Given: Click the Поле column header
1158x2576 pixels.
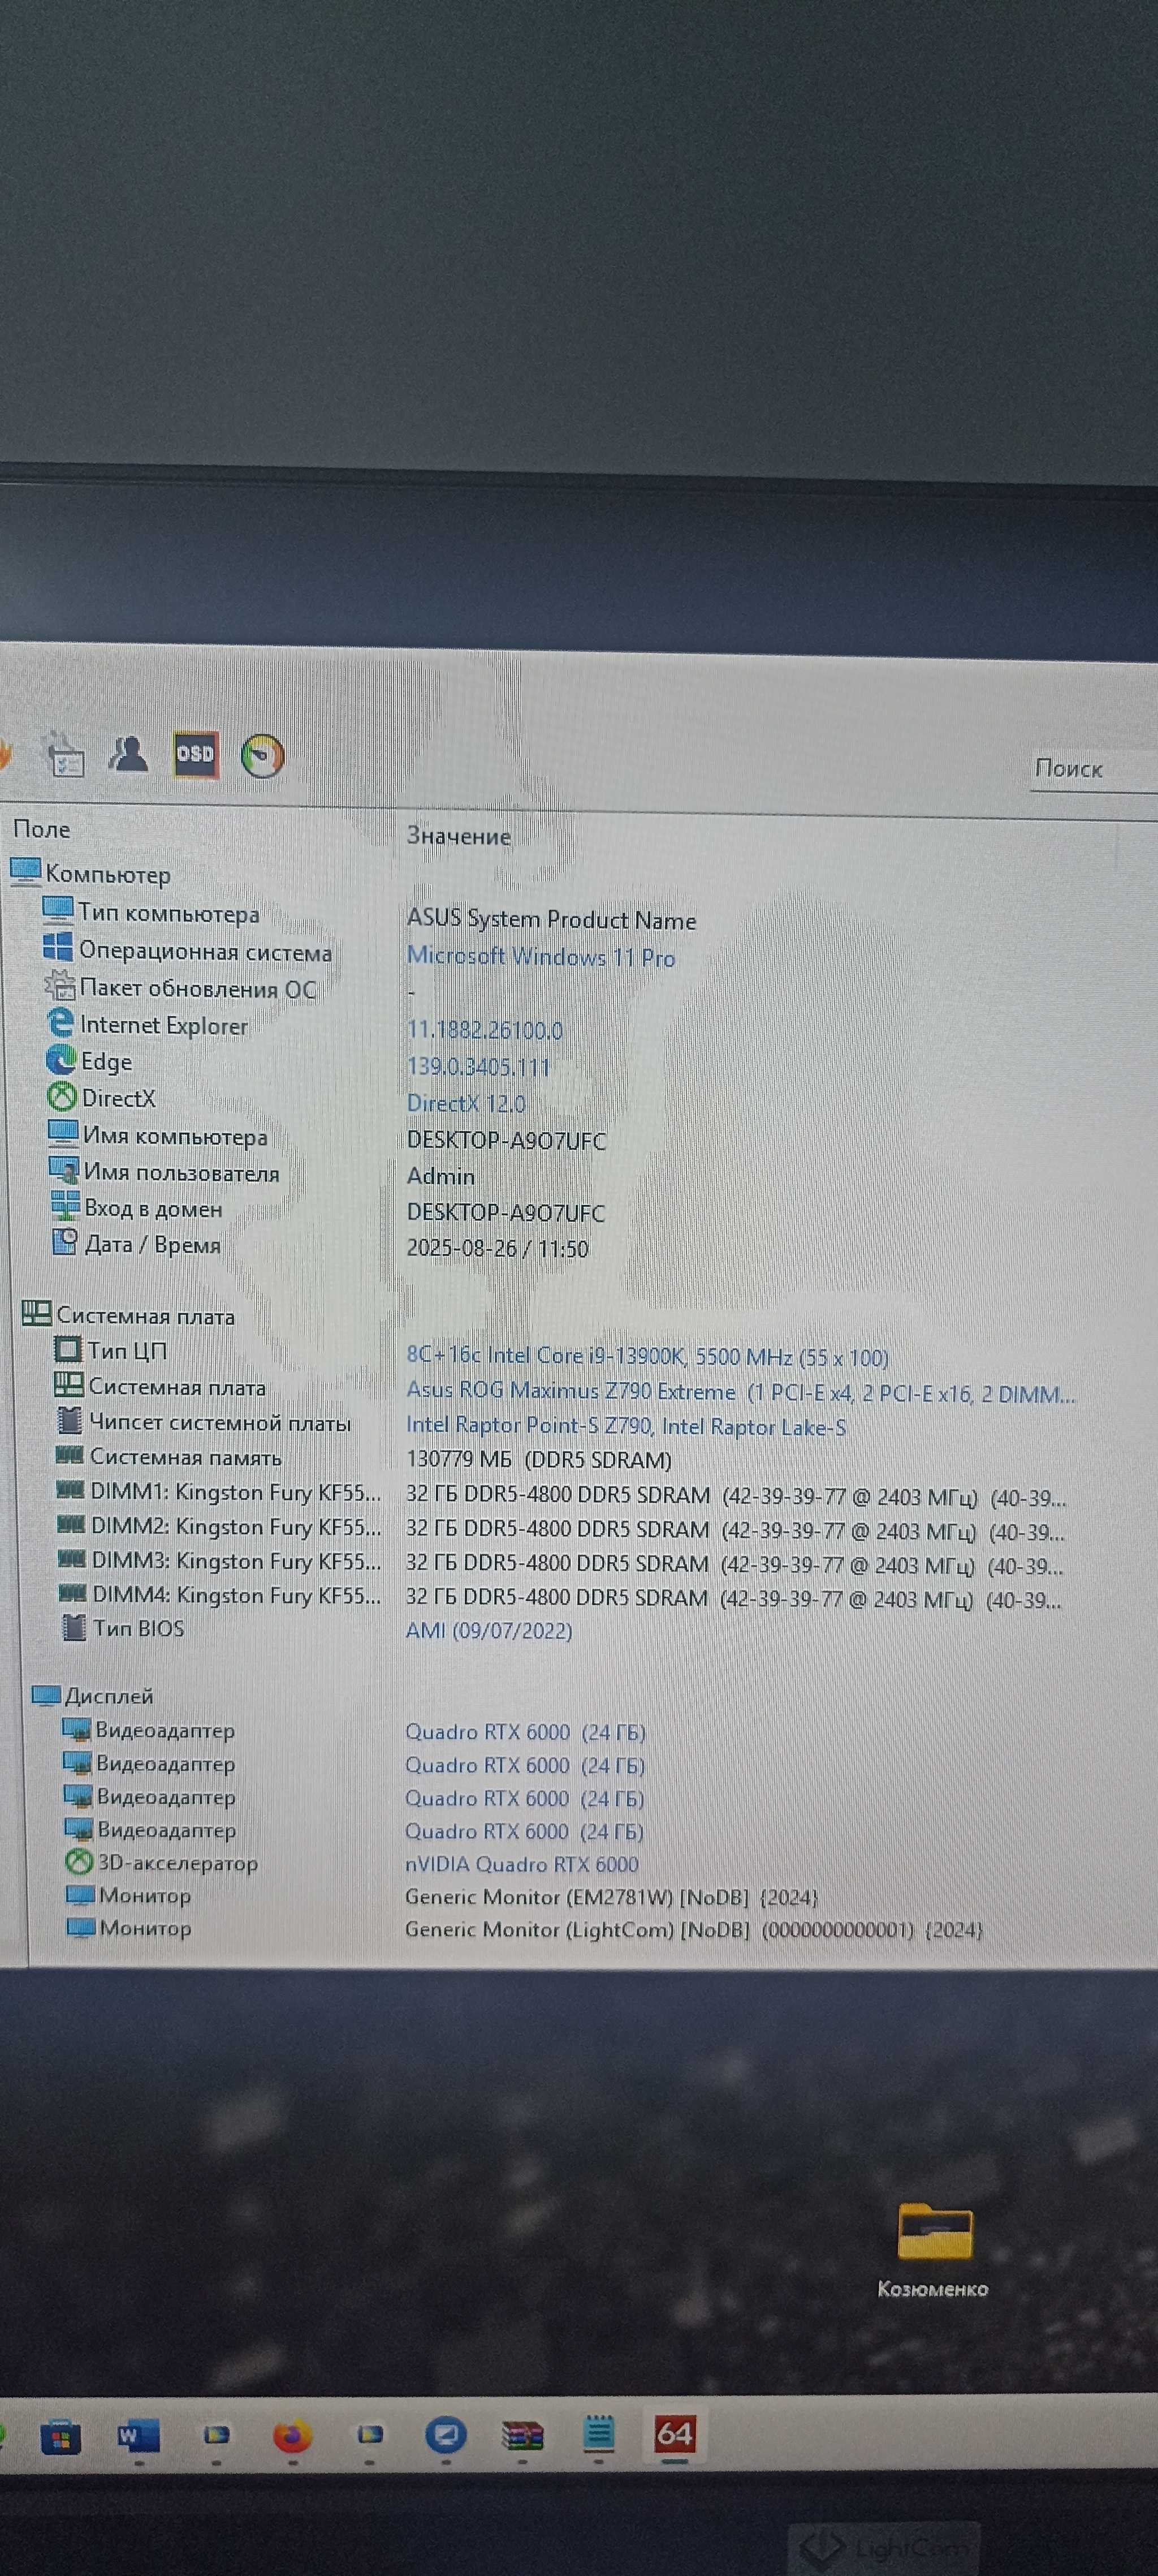Looking at the screenshot, I should pyautogui.click(x=42, y=829).
